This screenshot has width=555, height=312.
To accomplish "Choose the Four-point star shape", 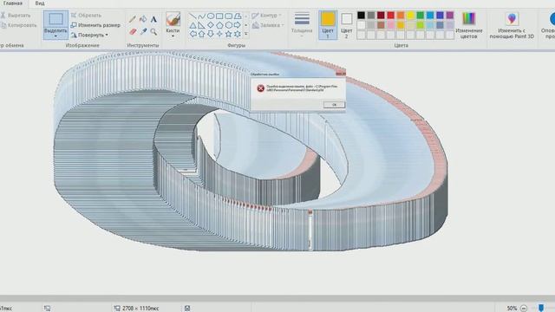I will point(219,35).
